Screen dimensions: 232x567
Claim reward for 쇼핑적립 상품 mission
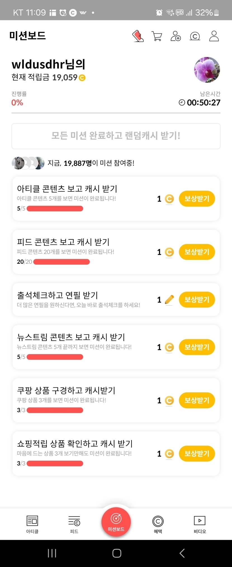tap(197, 454)
